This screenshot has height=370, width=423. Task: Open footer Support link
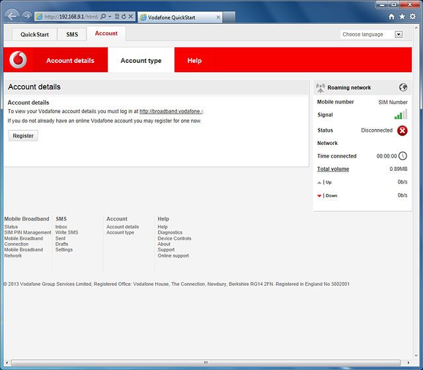(166, 250)
